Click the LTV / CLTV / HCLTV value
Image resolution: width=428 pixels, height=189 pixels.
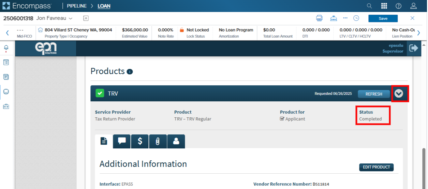[x=361, y=30]
